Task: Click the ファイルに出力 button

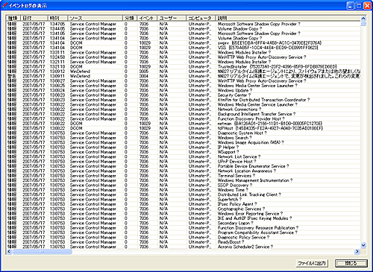Action: tap(312, 263)
